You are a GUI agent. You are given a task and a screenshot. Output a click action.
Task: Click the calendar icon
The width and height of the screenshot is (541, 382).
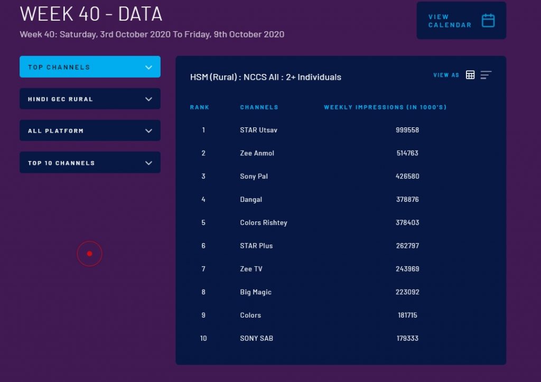[488, 21]
